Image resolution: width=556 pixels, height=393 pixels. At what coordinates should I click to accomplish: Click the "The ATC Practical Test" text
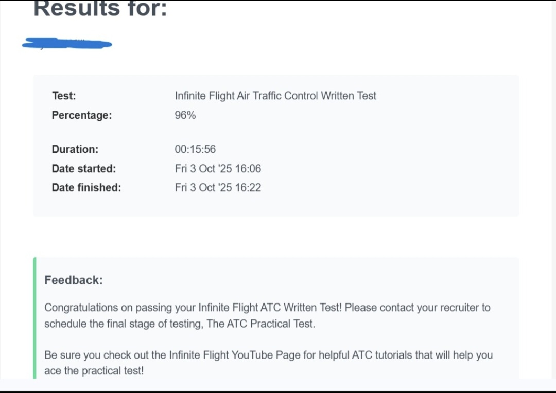(x=260, y=324)
